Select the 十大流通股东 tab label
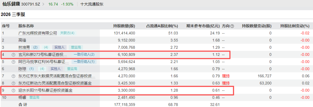313x107 pixels. coord(92,4)
